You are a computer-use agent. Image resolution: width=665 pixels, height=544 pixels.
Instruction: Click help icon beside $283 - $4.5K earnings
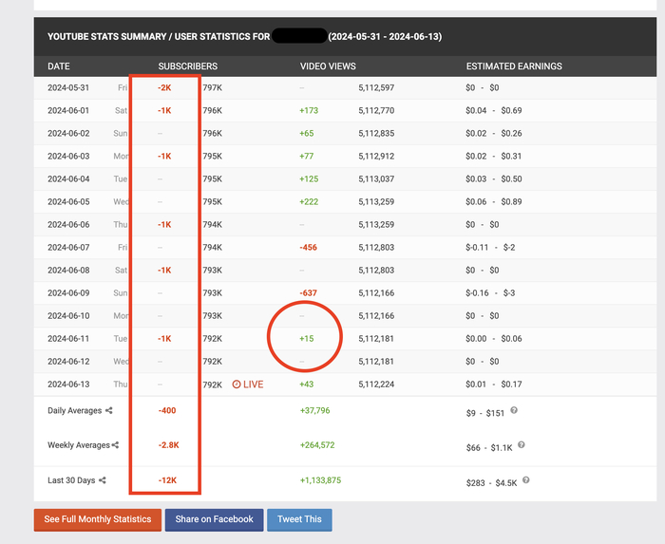click(x=526, y=480)
